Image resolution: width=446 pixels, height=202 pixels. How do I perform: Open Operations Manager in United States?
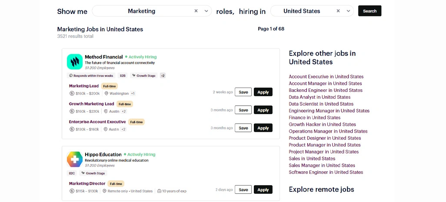tap(328, 131)
